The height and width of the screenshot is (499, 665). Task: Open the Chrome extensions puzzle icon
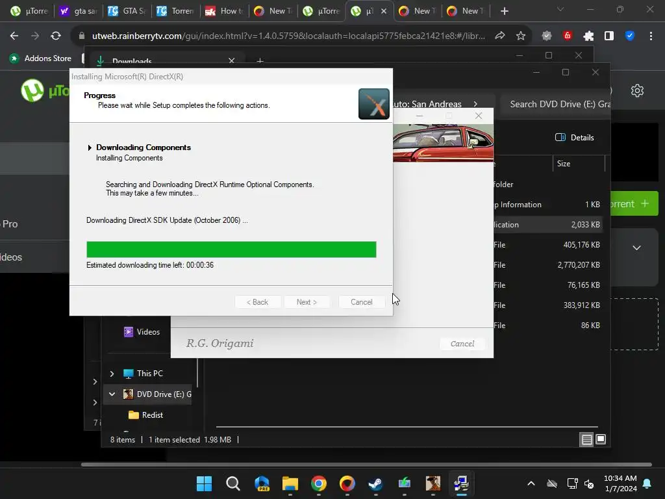588,36
